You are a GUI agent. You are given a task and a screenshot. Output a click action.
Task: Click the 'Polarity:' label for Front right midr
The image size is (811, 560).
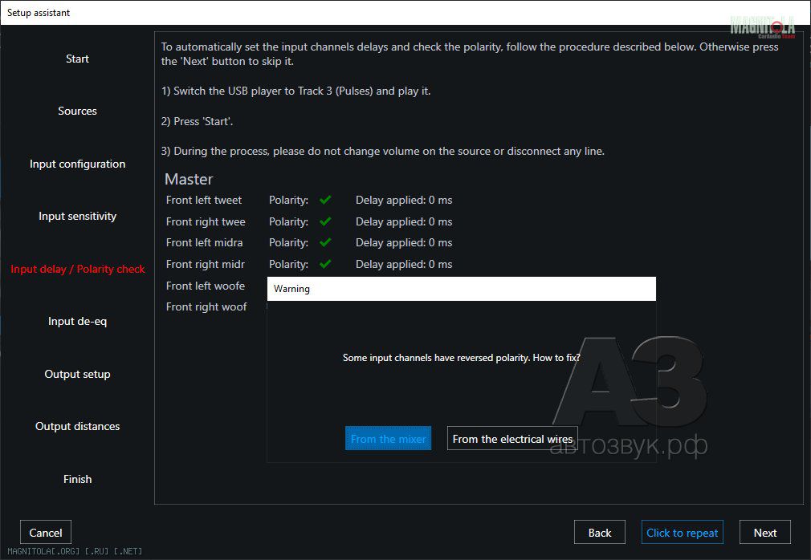(x=288, y=264)
